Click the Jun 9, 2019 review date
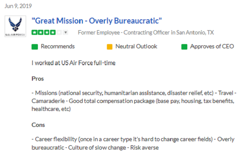The image size is (250, 155). click(18, 6)
